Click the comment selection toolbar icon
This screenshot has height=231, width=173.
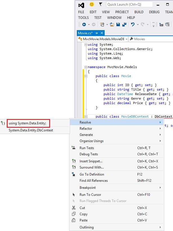pos(161,24)
